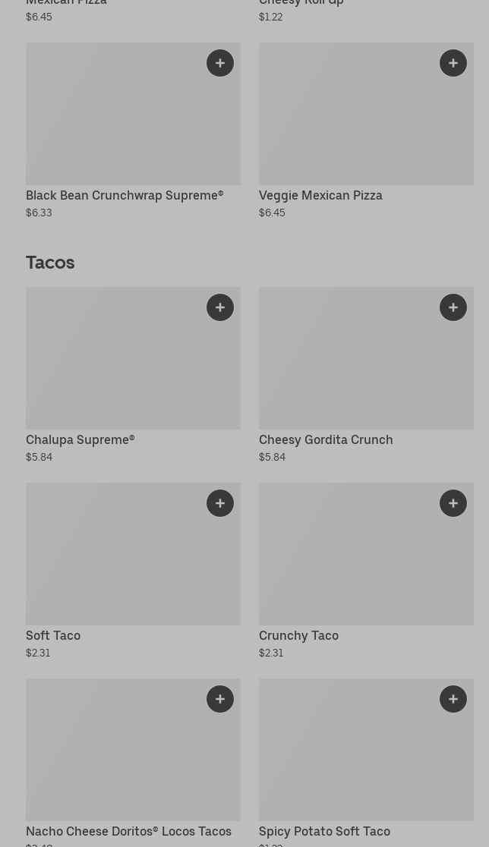The height and width of the screenshot is (847, 489).
Task: Click the Tacos section heading
Action: tap(50, 263)
